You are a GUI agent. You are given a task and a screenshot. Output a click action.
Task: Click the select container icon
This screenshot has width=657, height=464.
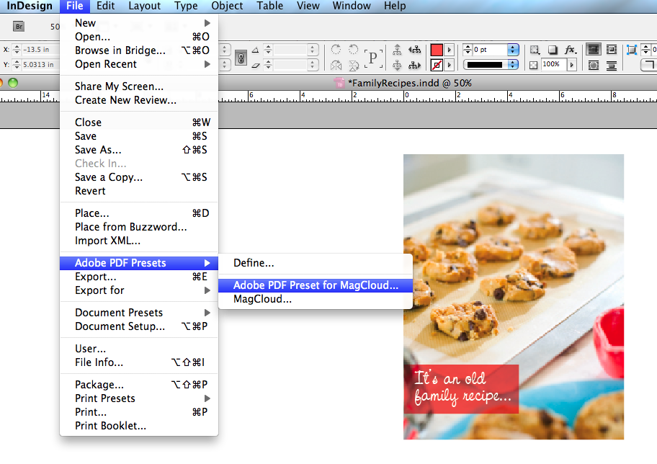tap(397, 50)
